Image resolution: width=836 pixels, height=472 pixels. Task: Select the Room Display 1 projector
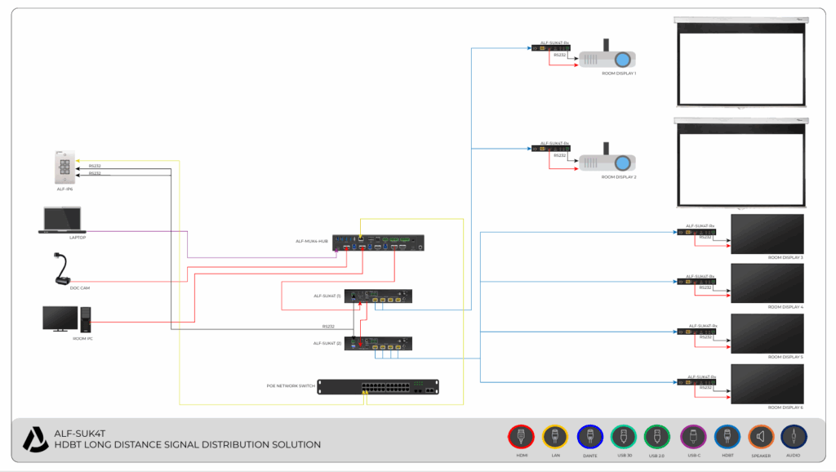[x=607, y=55]
